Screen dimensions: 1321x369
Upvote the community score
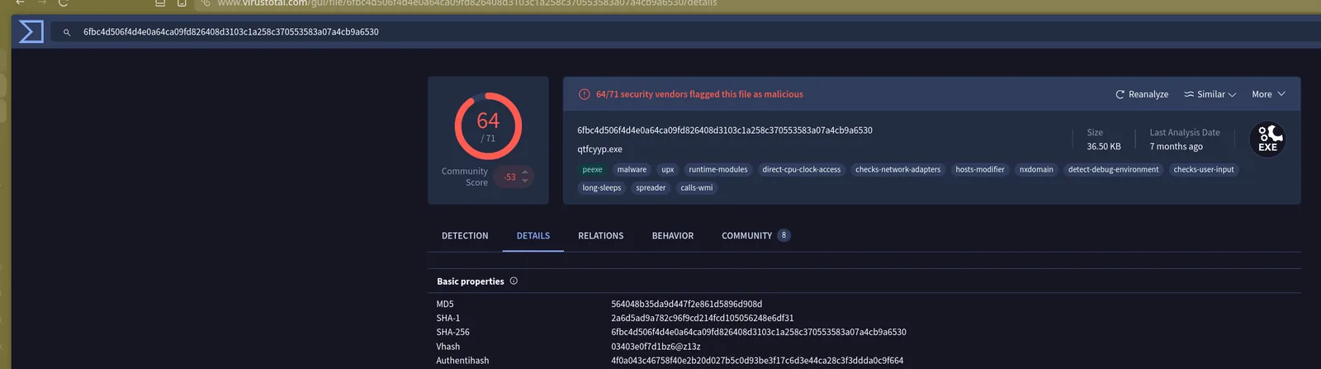click(525, 172)
